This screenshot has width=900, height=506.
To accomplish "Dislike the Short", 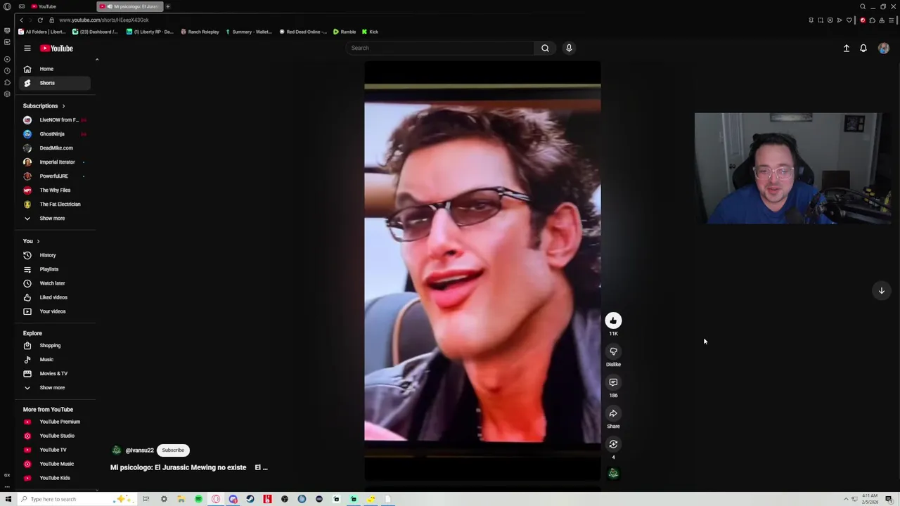I will pyautogui.click(x=613, y=351).
